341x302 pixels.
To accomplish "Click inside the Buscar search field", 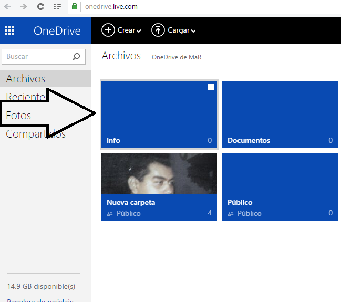I will point(36,57).
